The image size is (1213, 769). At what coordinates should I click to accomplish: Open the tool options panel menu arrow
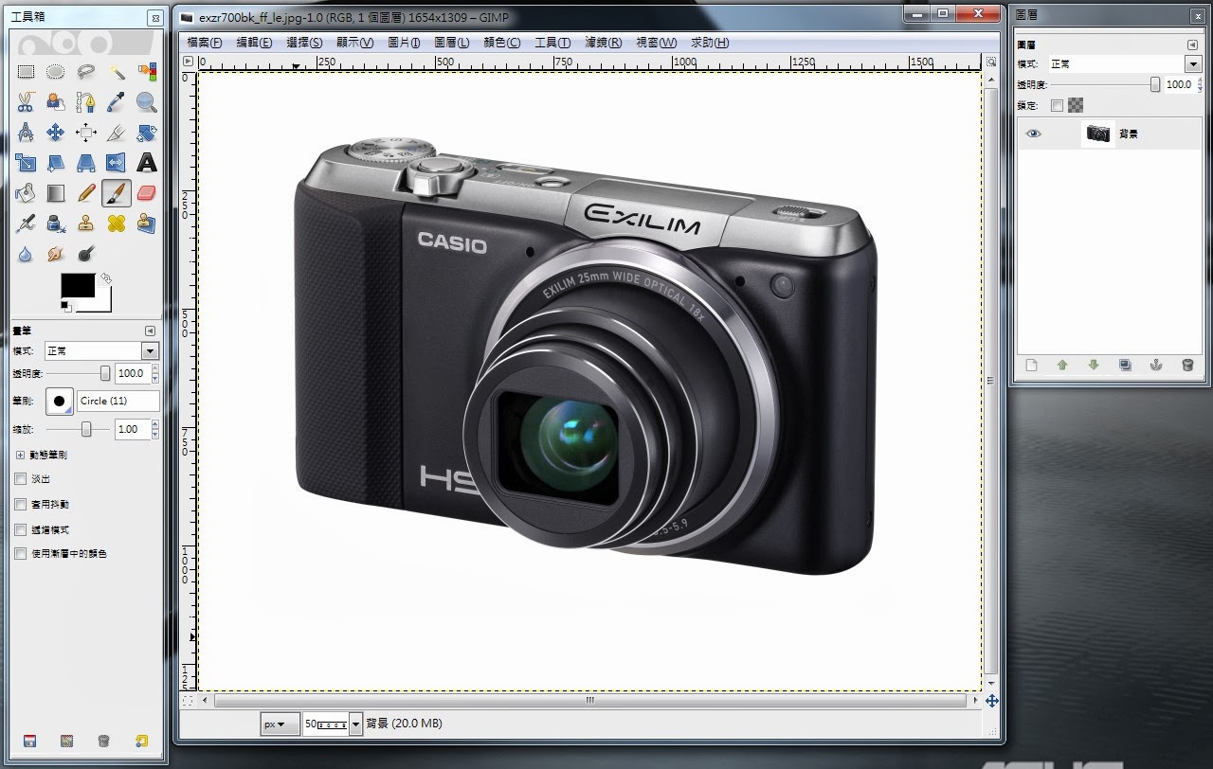pyautogui.click(x=150, y=331)
